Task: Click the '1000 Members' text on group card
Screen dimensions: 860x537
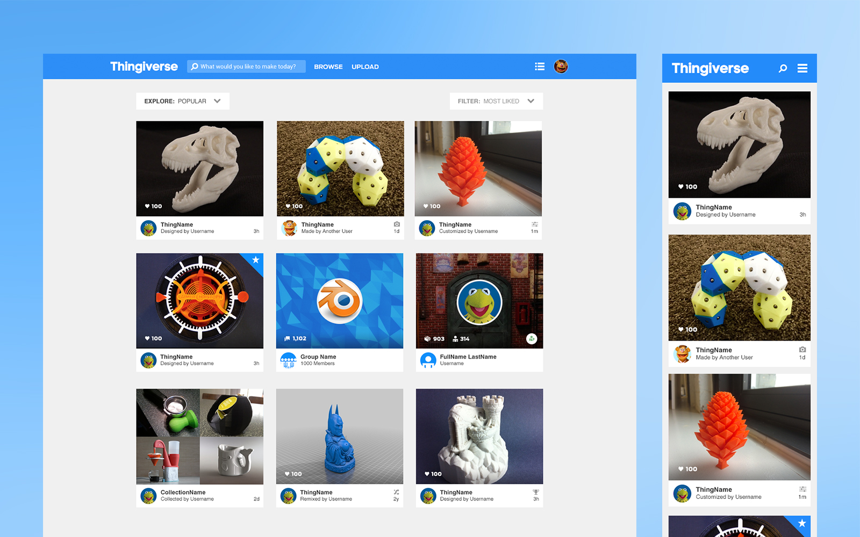Action: pos(318,364)
